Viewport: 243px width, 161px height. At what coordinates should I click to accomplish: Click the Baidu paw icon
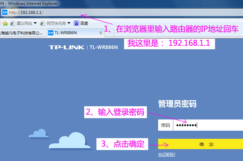pos(76,23)
